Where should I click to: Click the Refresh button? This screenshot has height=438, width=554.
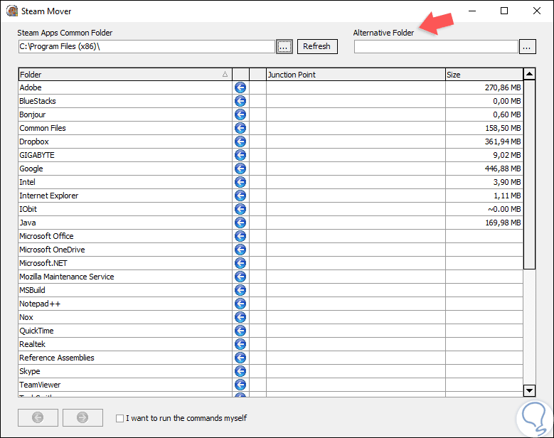pos(317,46)
